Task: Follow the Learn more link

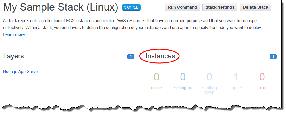Action: 14,34
